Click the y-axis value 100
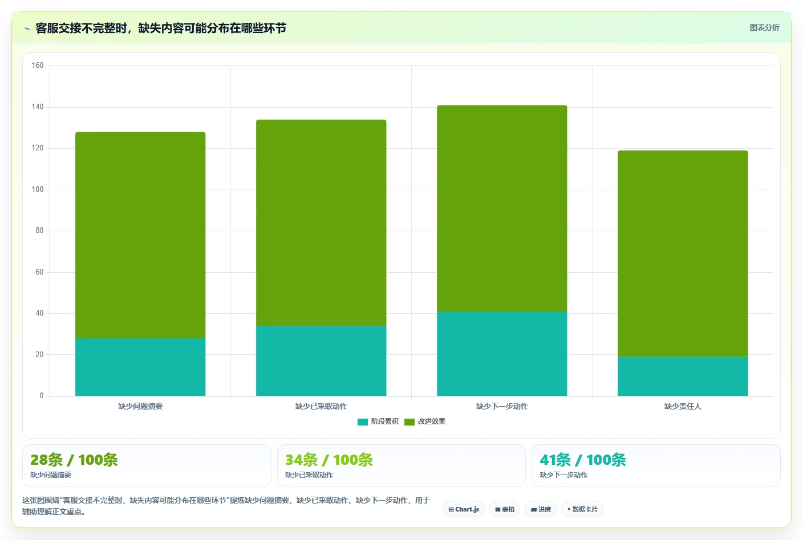Viewport: 803px width, 540px height. click(x=38, y=190)
